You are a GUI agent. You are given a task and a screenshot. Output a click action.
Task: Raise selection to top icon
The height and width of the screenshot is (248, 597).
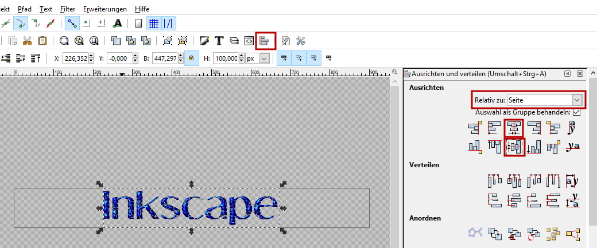[x=36, y=58]
